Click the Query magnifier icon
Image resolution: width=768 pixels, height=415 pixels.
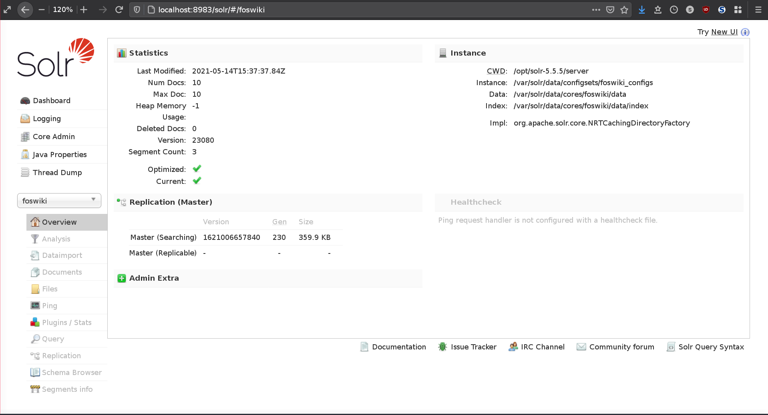35,339
